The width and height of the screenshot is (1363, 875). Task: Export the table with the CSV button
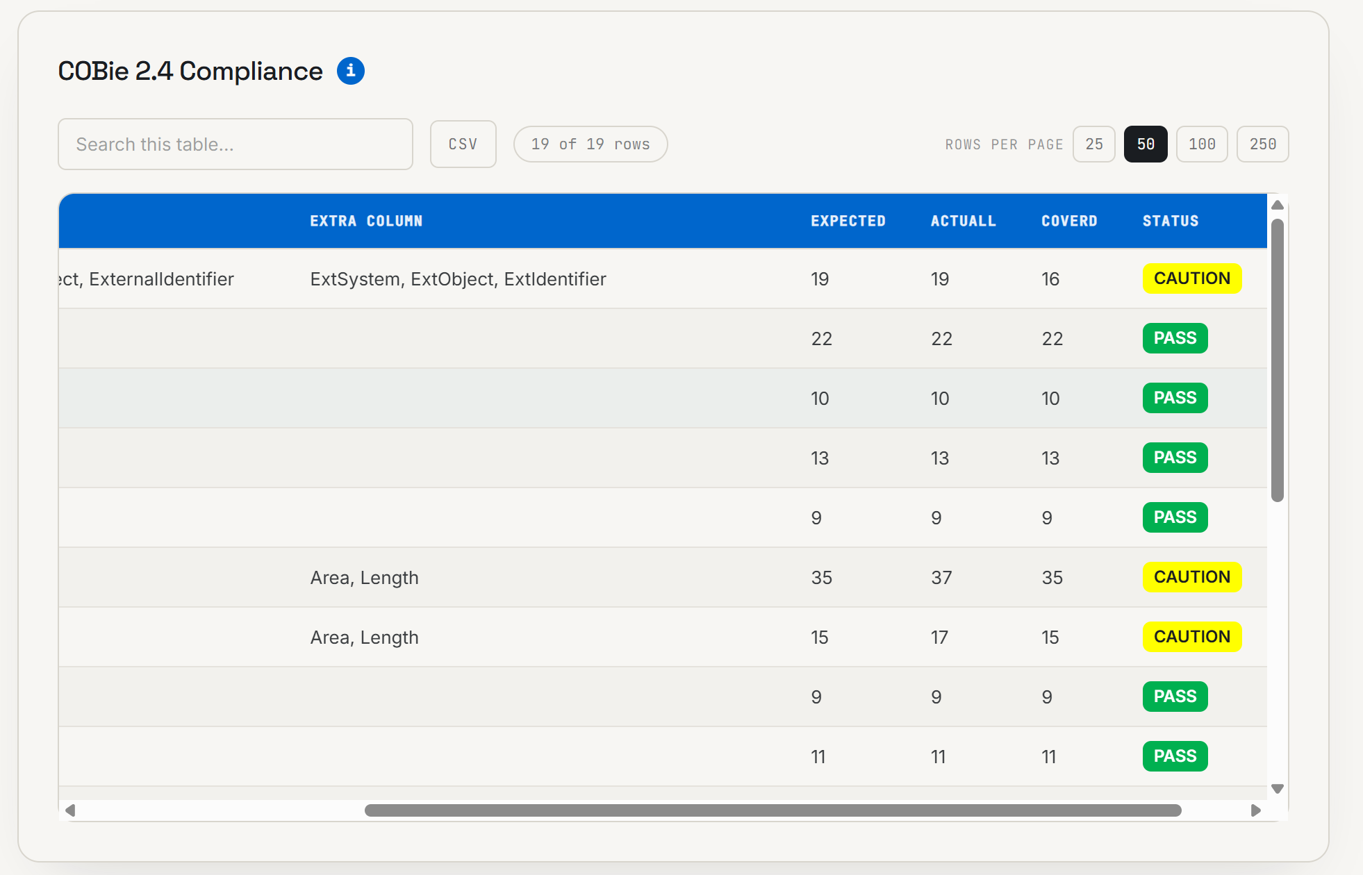[463, 144]
